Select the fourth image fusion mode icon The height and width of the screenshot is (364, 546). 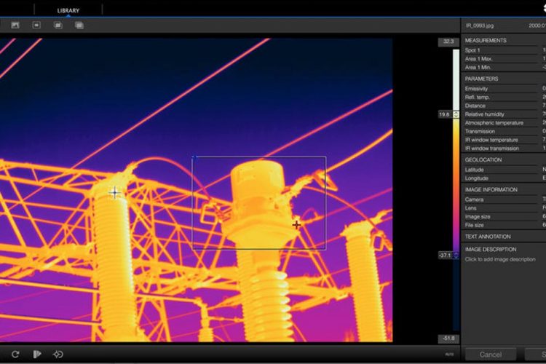tap(79, 25)
